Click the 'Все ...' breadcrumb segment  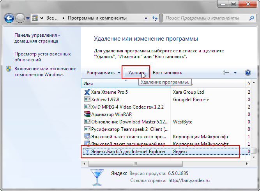52,18
